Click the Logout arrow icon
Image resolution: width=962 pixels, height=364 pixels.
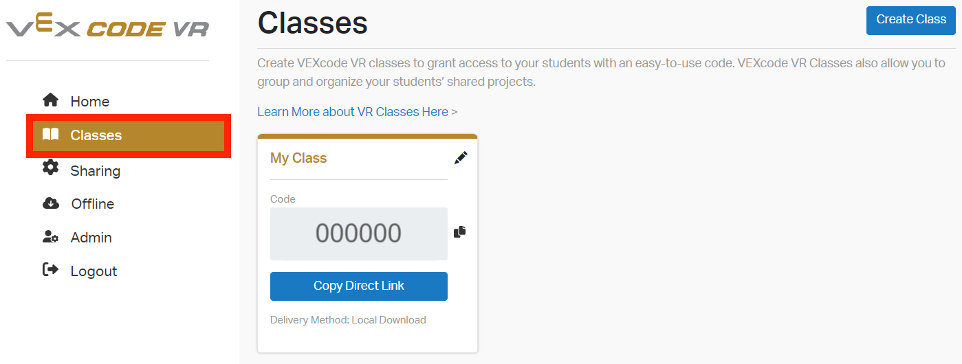click(x=50, y=270)
